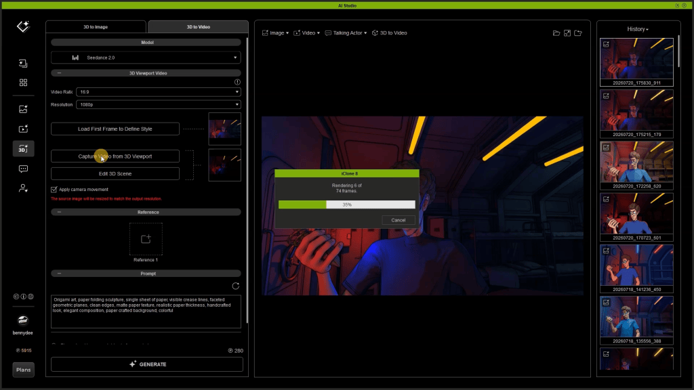Screen dimensions: 694x390
Task: Click the History panel scrollbar
Action: tap(678, 51)
